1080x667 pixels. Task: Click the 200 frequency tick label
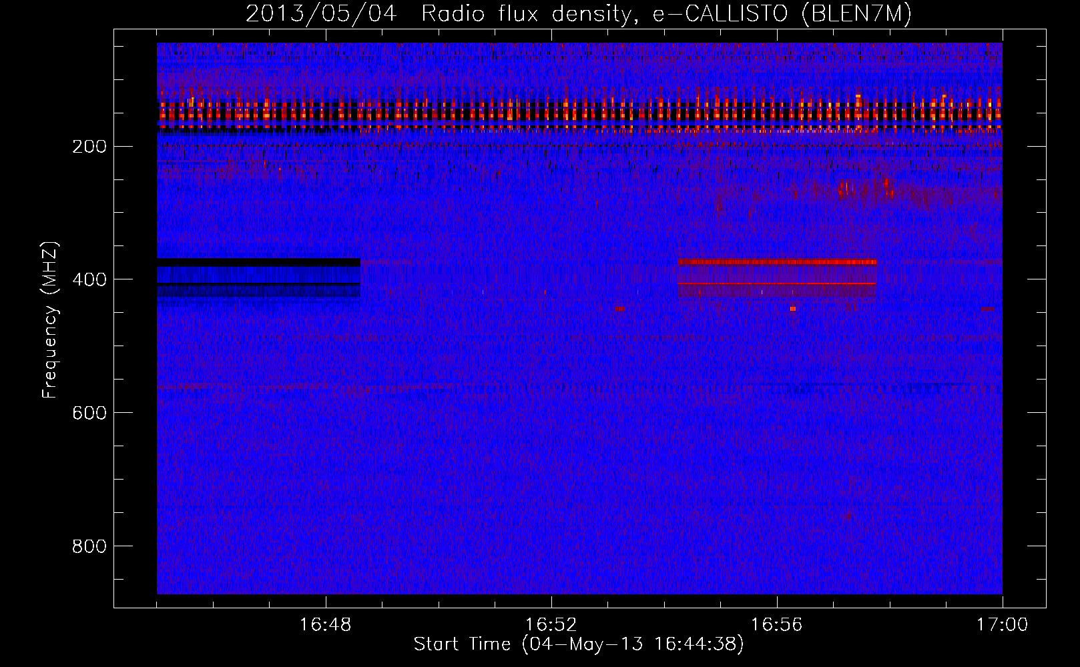(89, 146)
